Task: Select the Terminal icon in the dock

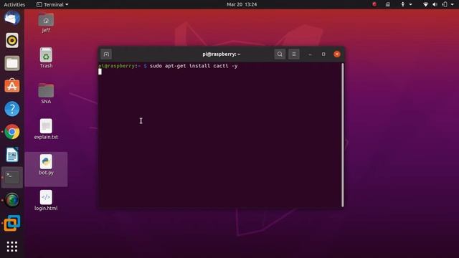Action: 12,177
